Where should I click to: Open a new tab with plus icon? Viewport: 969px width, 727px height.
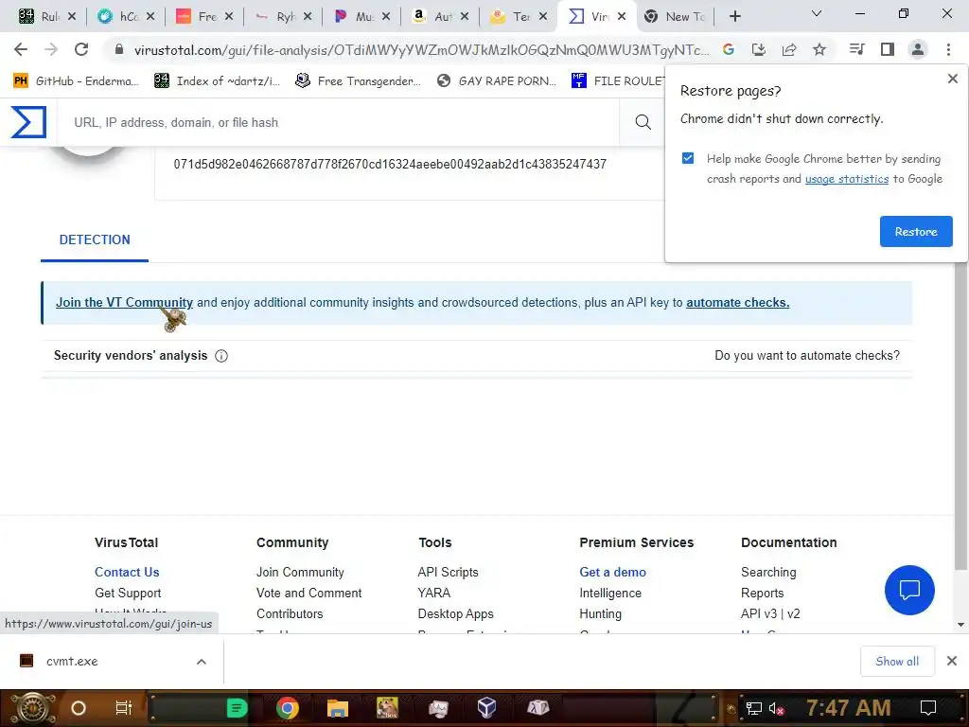734,16
